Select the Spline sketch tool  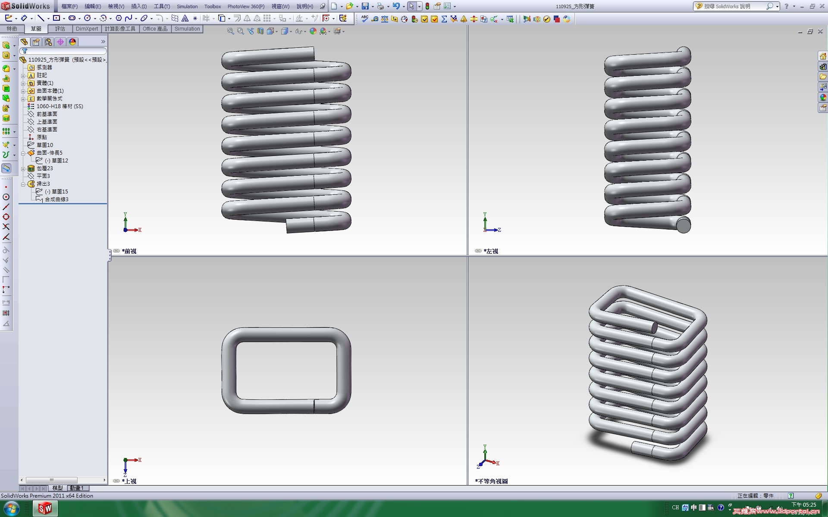pos(129,18)
